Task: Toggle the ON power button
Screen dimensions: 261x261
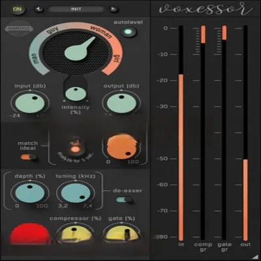Action: (x=18, y=9)
